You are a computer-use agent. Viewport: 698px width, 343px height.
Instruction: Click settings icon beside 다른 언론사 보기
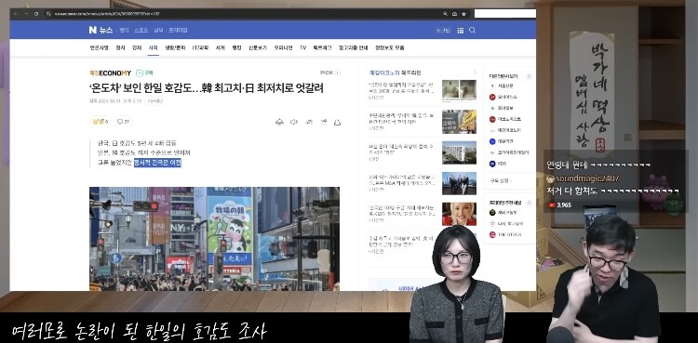(x=529, y=76)
